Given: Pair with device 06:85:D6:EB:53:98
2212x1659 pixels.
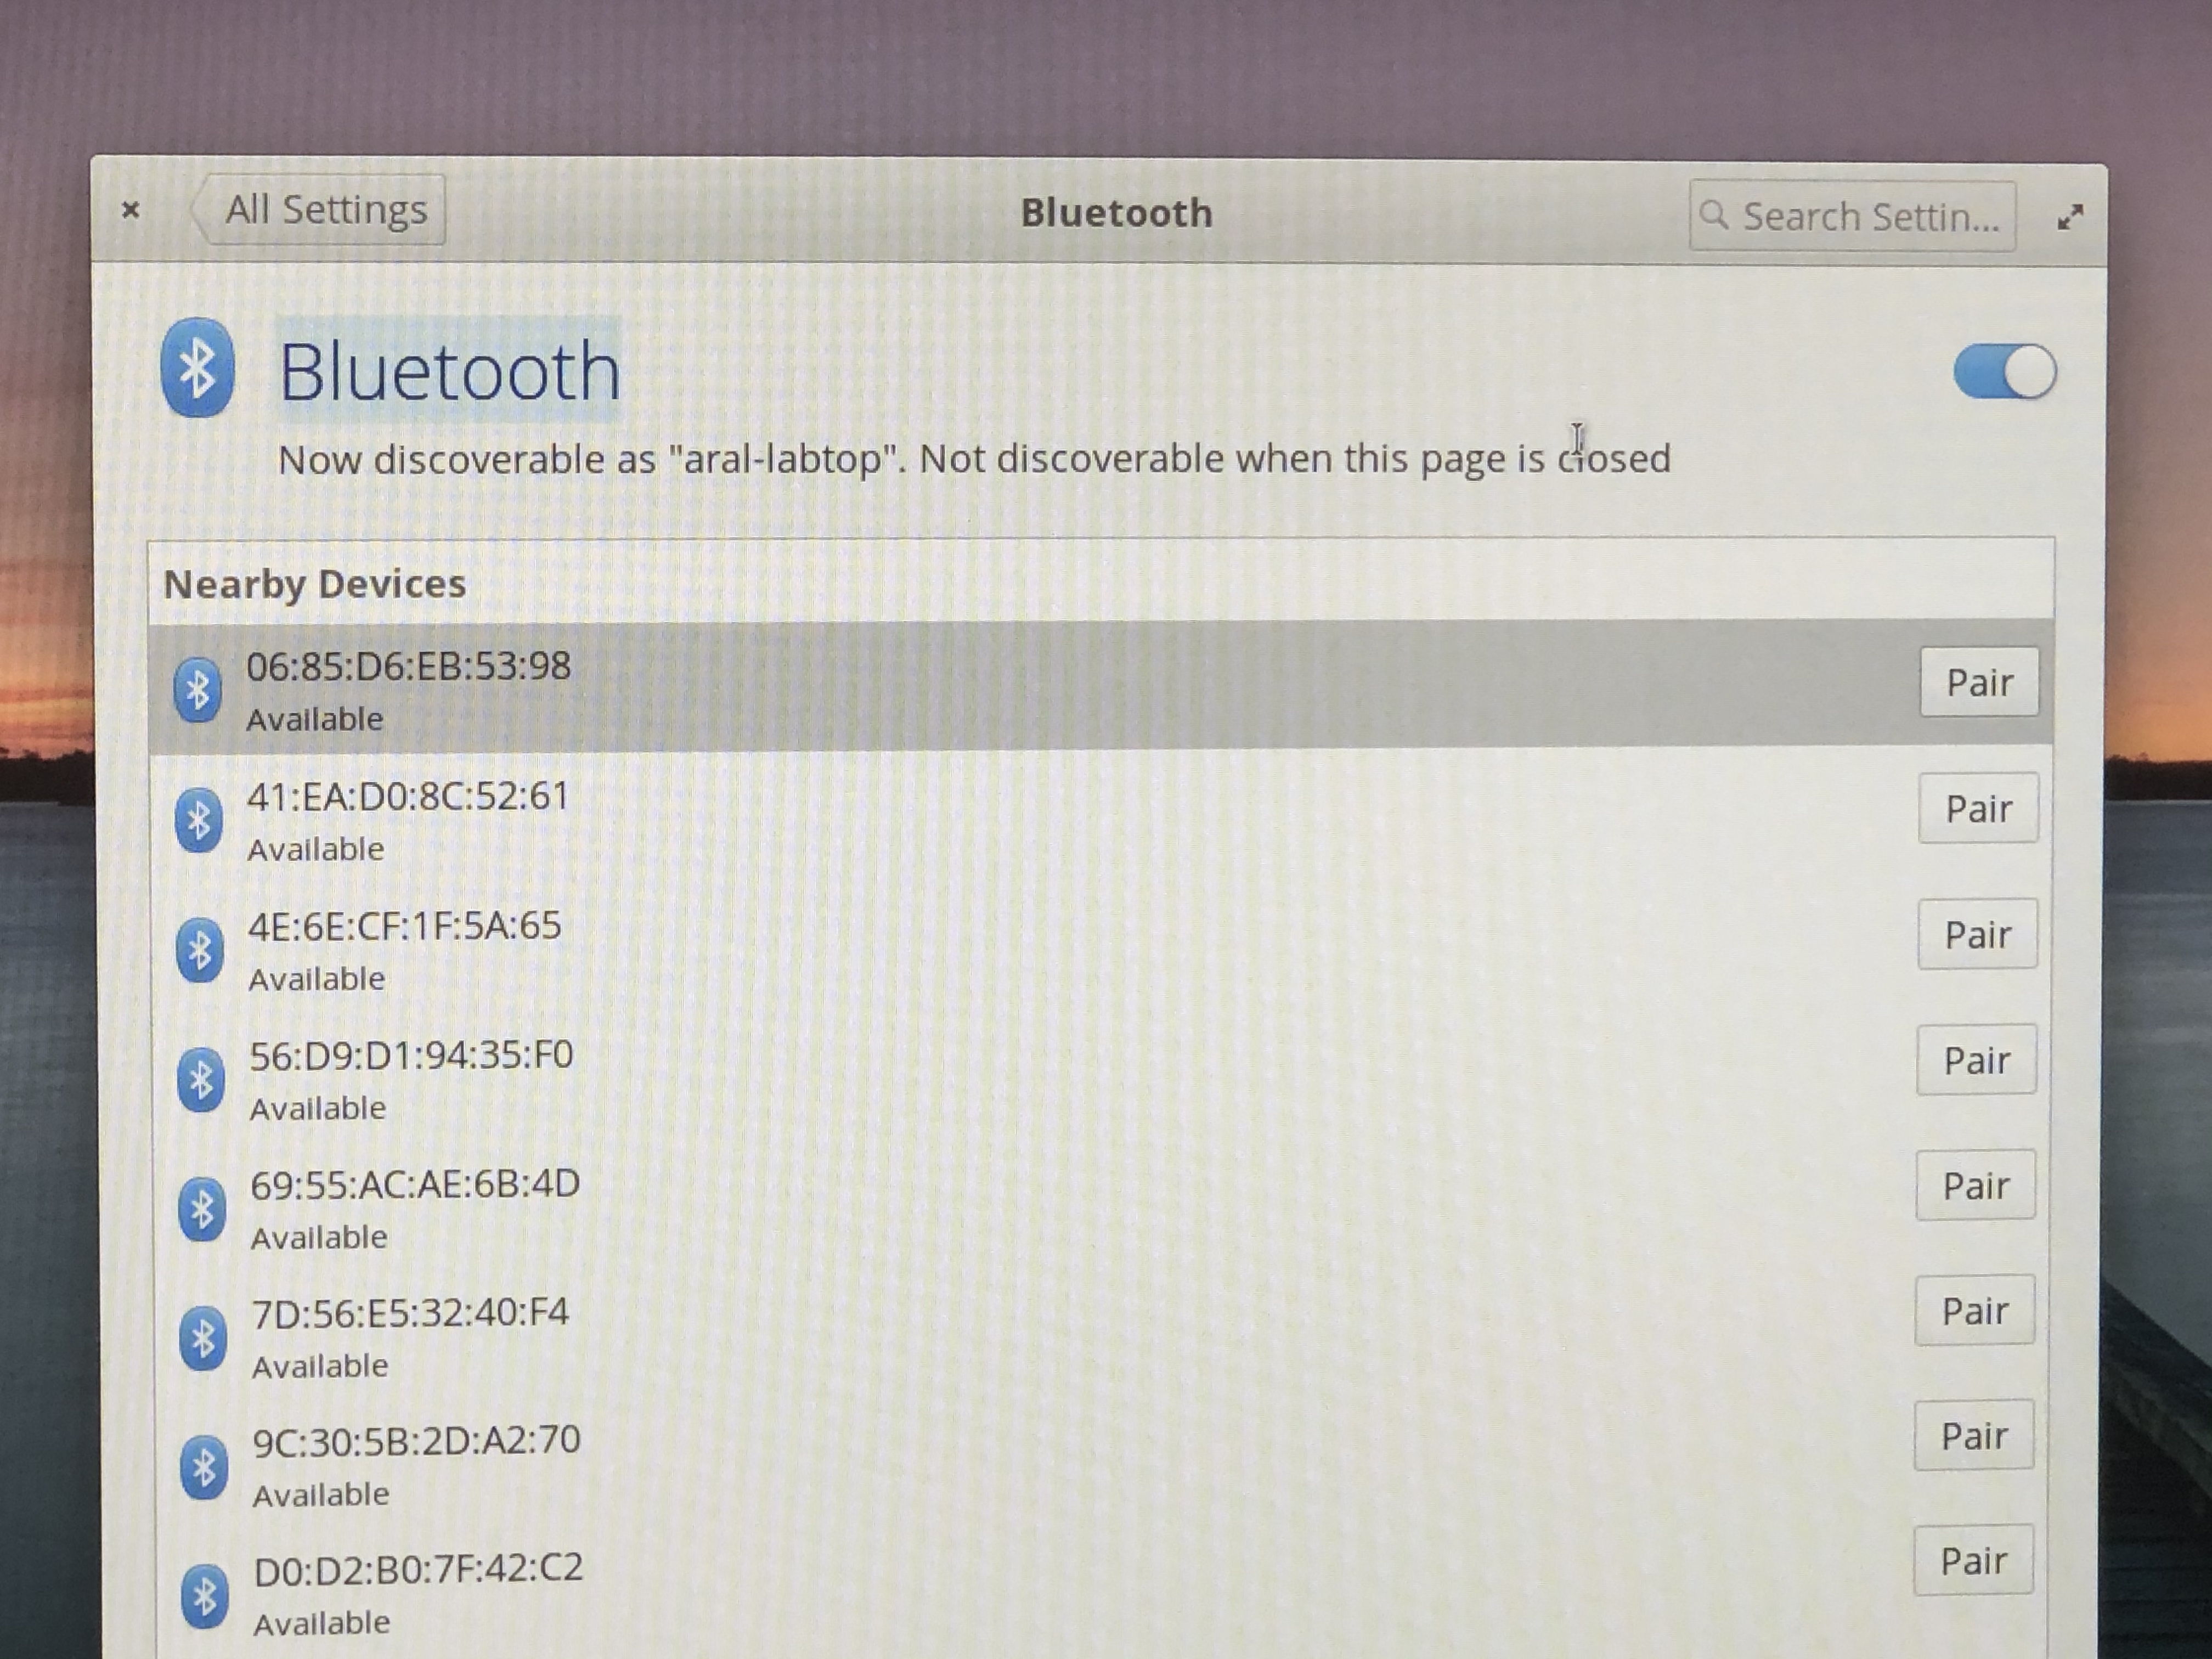Looking at the screenshot, I should tap(1979, 682).
